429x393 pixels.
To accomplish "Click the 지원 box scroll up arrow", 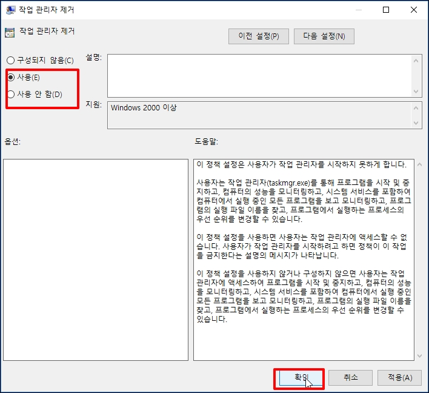I will tap(416, 108).
